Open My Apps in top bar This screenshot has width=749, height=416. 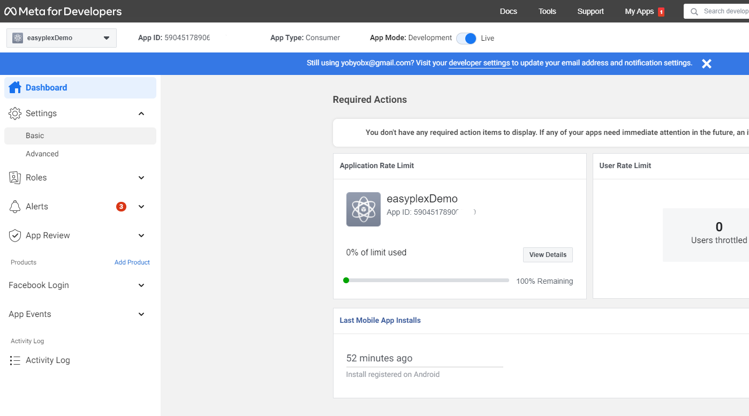point(639,11)
